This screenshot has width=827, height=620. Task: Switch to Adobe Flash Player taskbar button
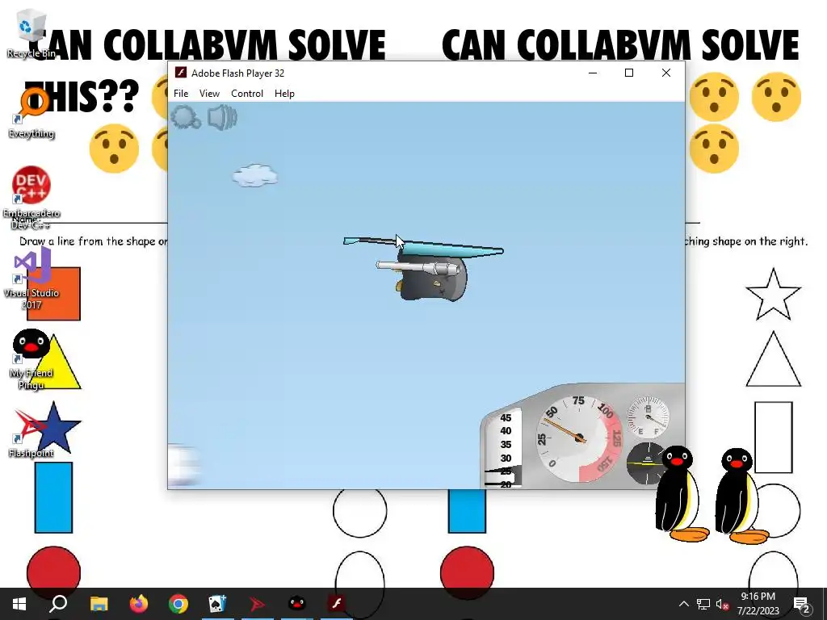(x=337, y=604)
